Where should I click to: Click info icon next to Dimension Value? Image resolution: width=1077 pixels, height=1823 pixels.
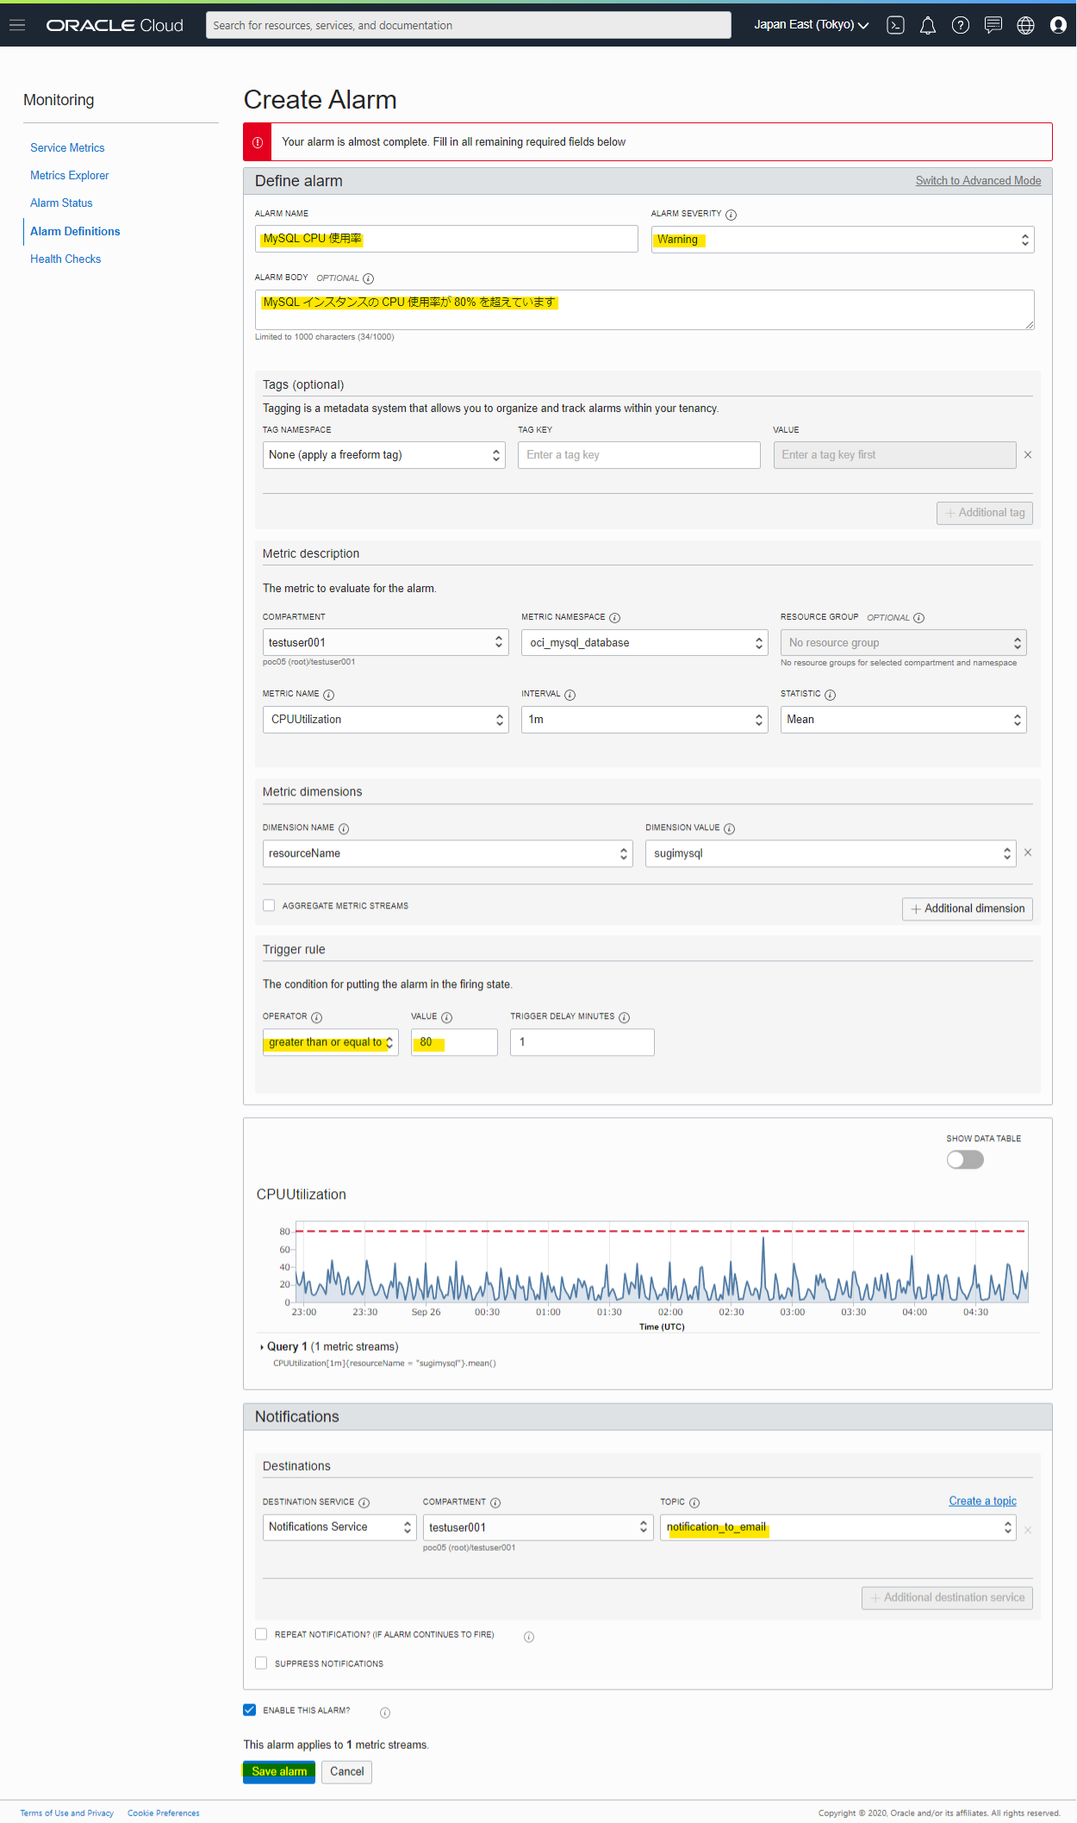[x=729, y=829]
